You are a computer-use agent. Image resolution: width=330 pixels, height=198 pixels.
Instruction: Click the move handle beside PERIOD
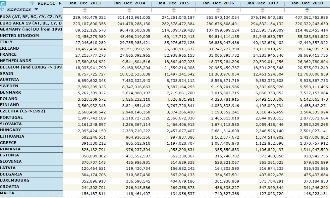(x=32, y=3)
